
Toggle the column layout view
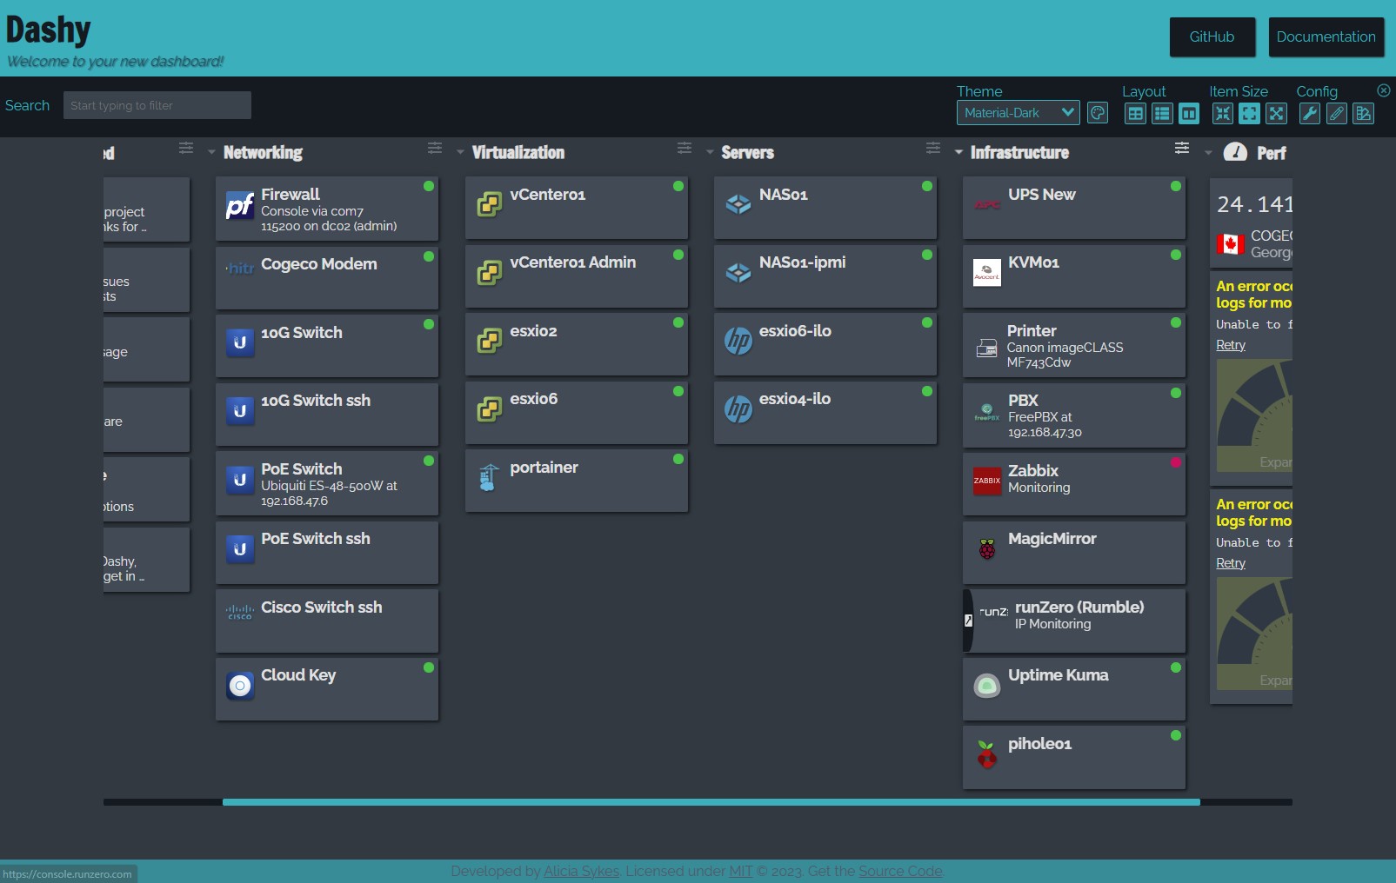[x=1190, y=113]
